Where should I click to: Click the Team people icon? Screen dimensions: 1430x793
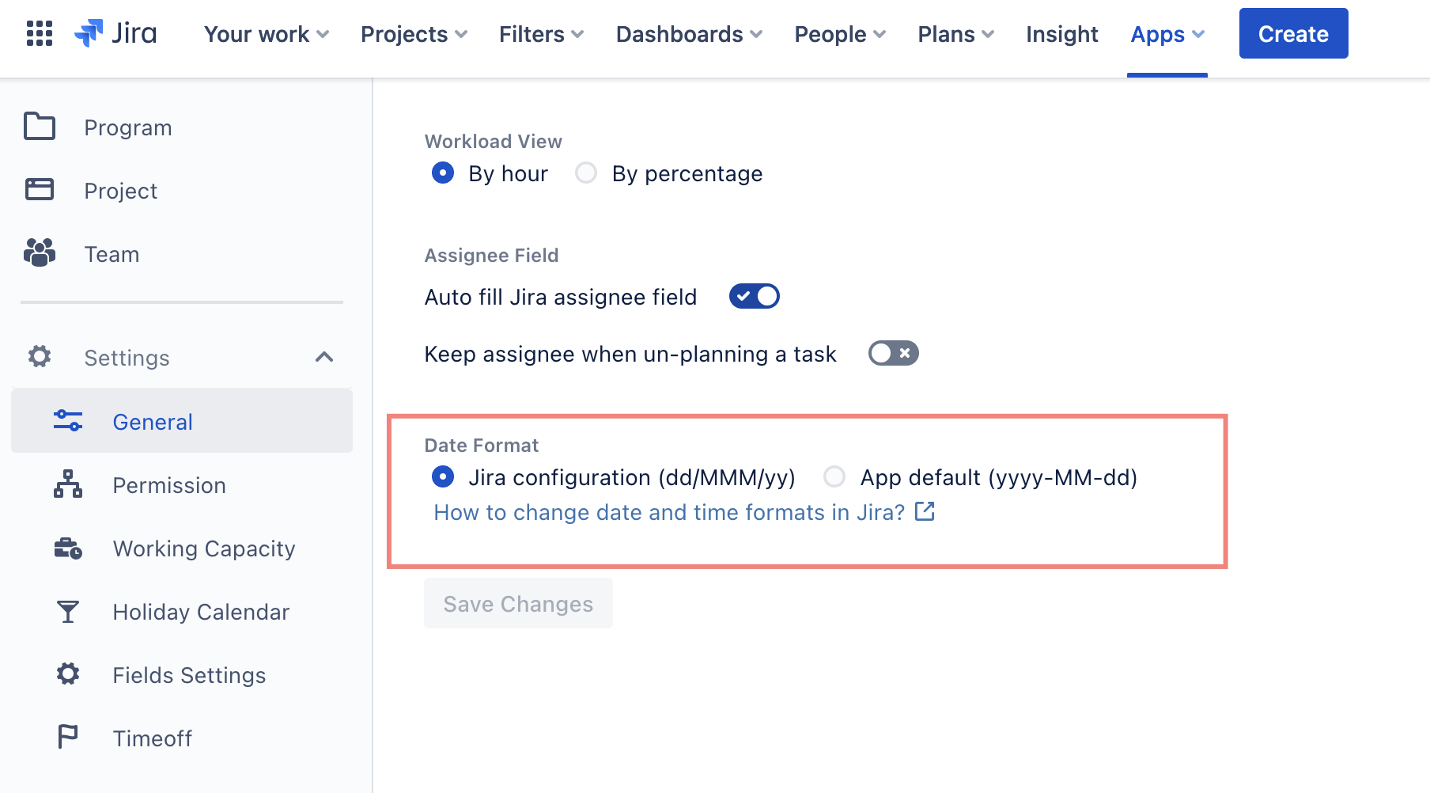pyautogui.click(x=40, y=253)
